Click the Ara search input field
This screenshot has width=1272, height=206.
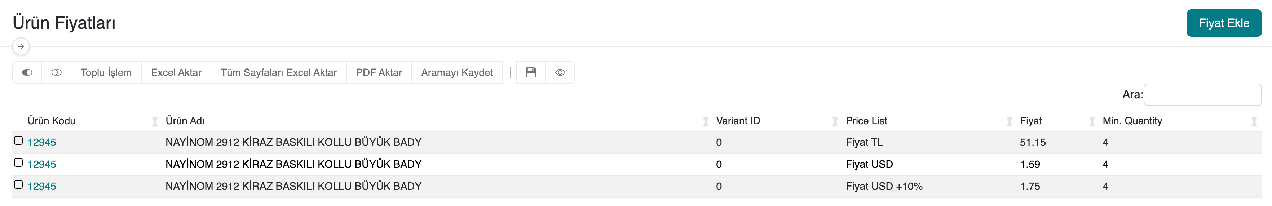coord(1202,95)
